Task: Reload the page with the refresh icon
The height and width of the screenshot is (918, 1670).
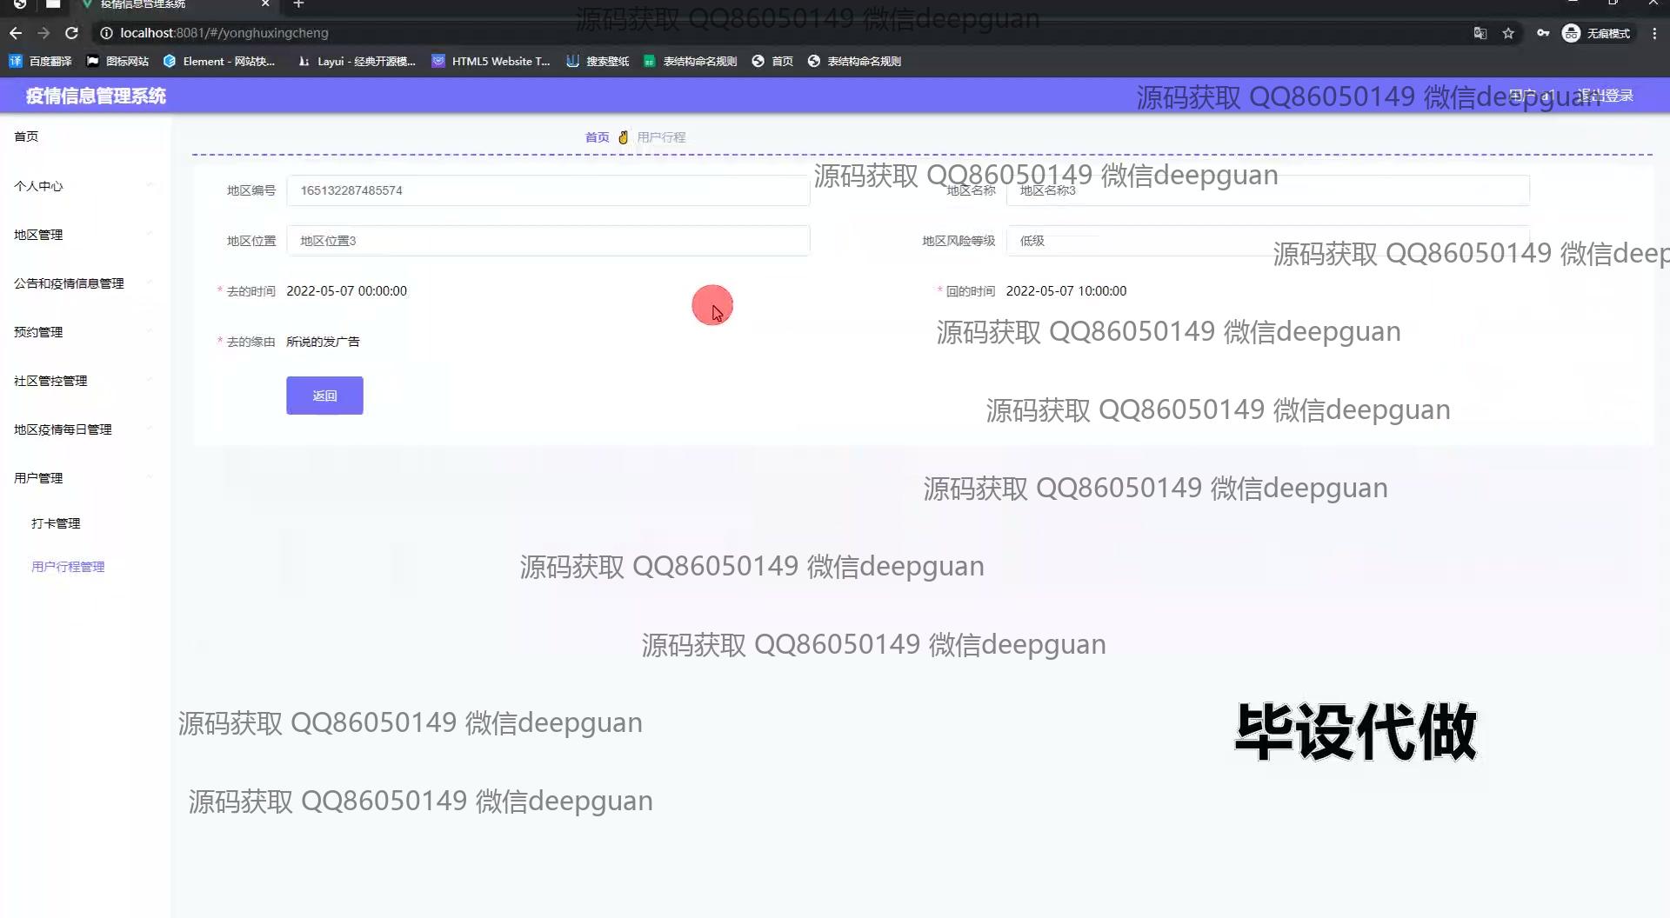Action: [x=72, y=33]
